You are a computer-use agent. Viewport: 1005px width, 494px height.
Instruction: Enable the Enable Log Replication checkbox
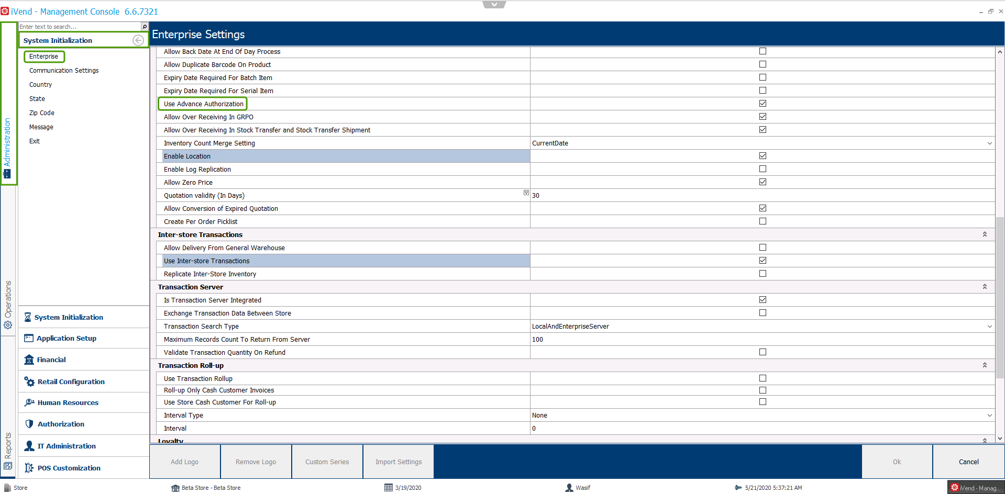coord(763,169)
